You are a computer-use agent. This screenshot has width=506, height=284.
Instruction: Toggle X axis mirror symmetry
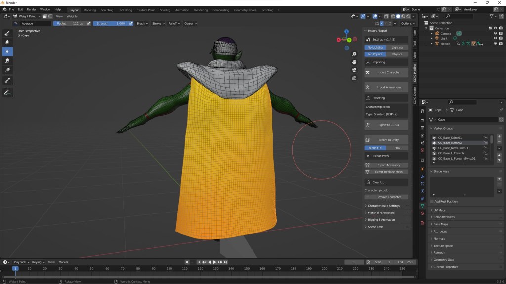(382, 23)
